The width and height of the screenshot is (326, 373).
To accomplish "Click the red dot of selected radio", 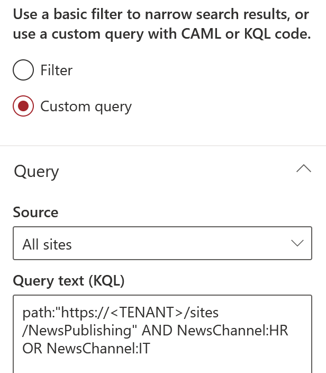I will pyautogui.click(x=23, y=106).
